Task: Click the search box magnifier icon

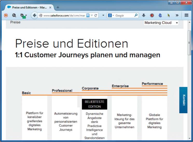Action: click(x=136, y=15)
